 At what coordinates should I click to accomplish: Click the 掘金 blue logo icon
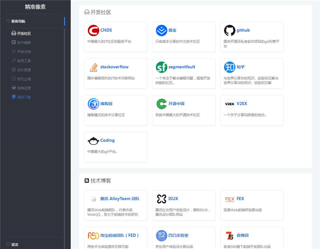coord(162,30)
